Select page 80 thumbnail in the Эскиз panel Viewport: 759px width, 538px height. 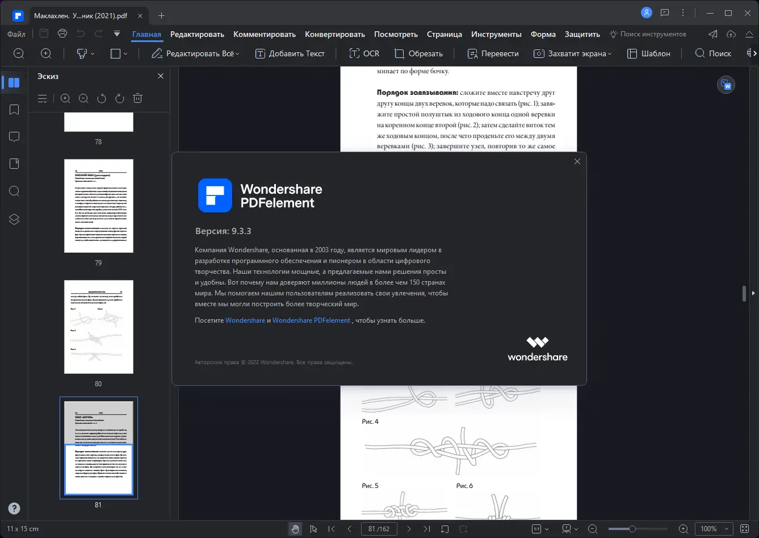click(x=98, y=327)
